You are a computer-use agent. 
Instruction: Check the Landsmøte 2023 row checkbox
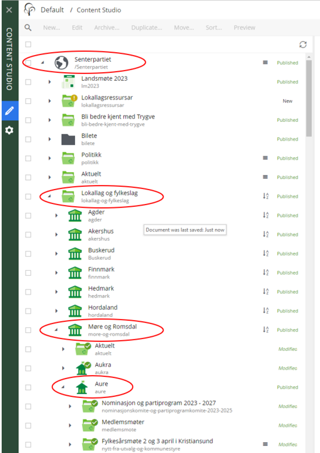tap(28, 82)
